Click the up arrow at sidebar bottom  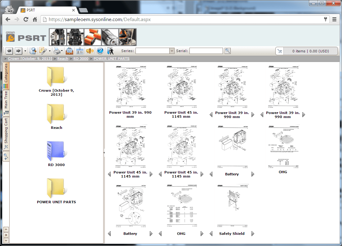point(6,230)
